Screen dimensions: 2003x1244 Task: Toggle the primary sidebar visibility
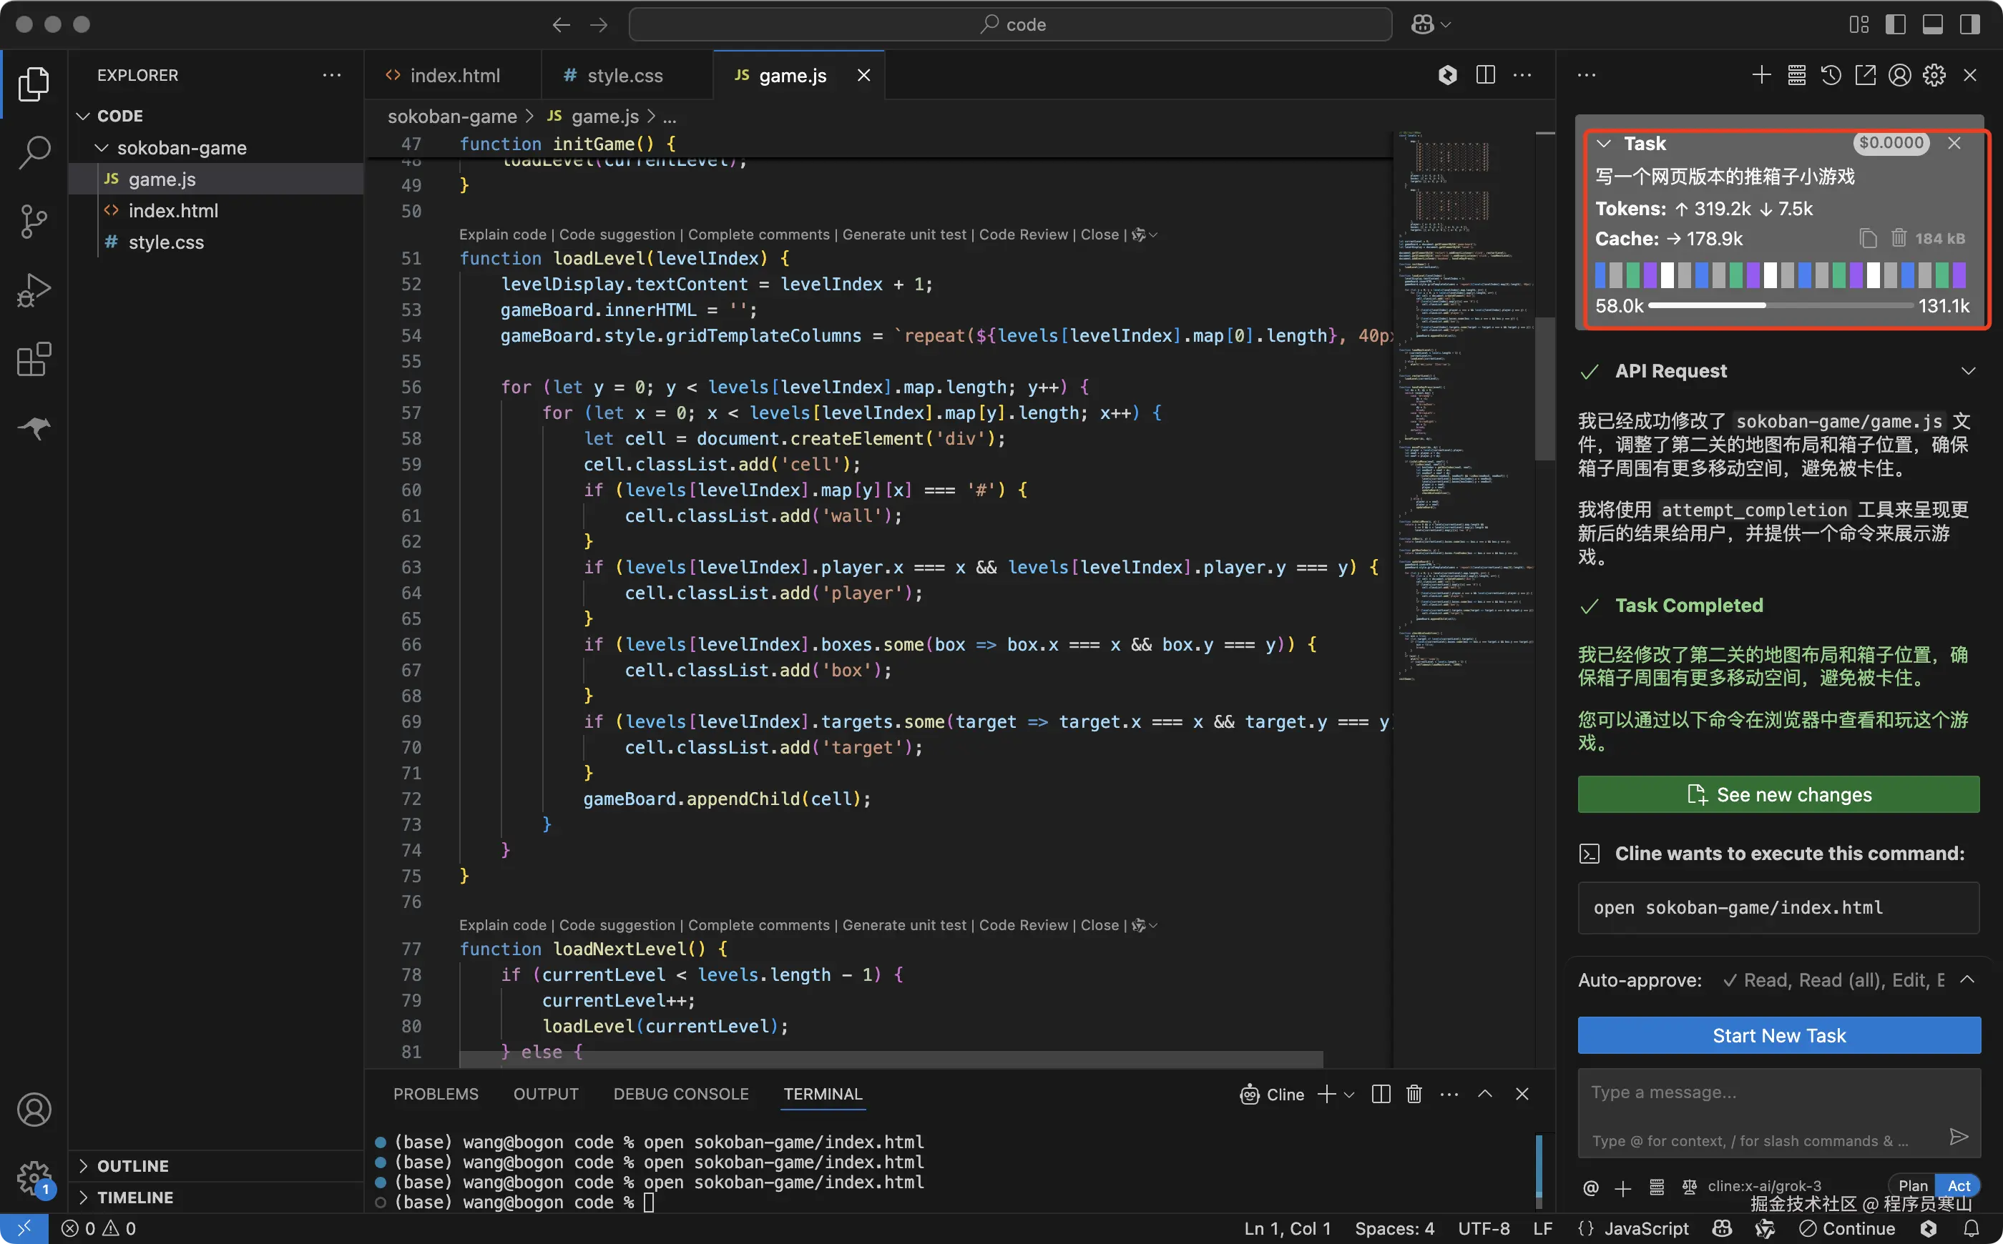coord(1895,25)
